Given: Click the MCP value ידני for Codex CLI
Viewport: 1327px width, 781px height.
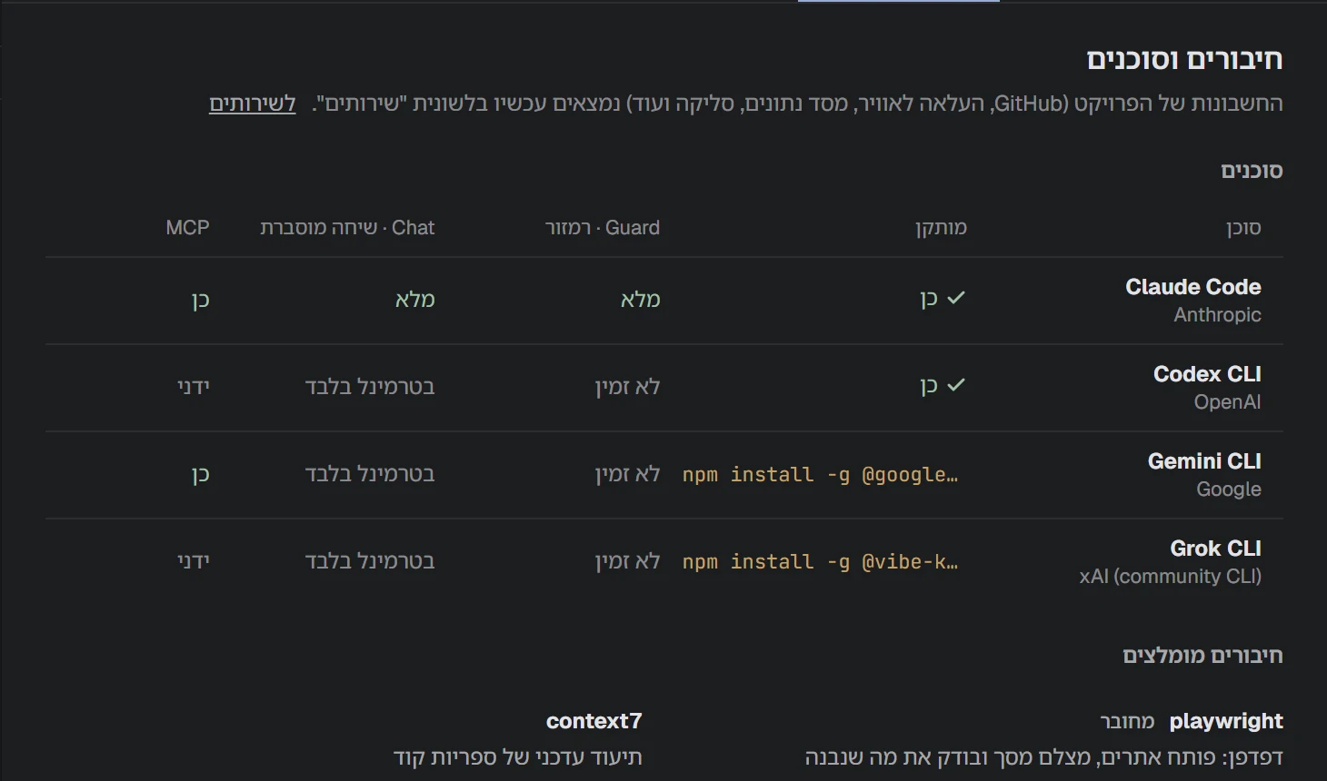Looking at the screenshot, I should coord(194,387).
